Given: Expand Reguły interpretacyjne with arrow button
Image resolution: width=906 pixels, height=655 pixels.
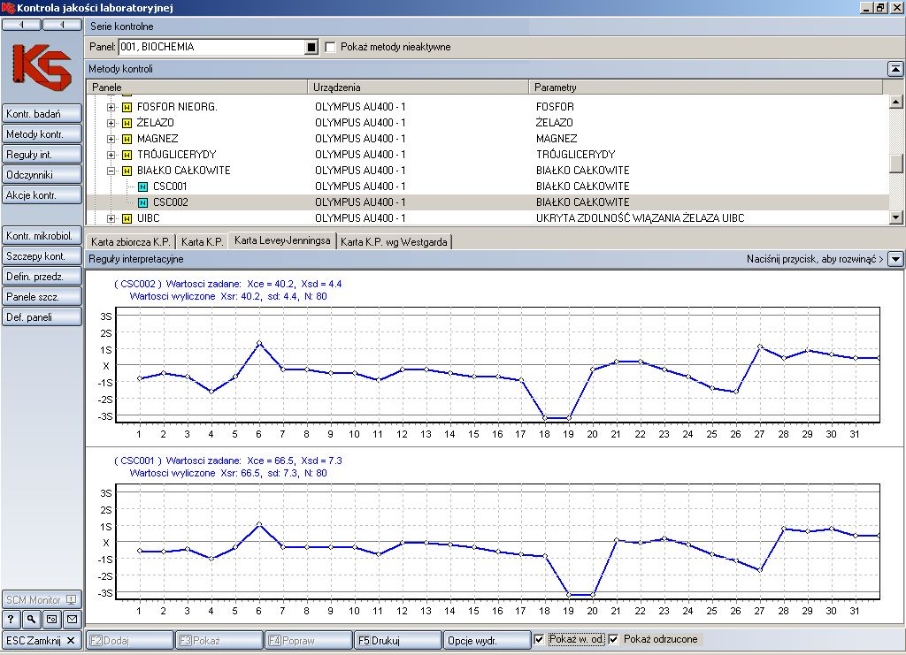Looking at the screenshot, I should (x=895, y=259).
